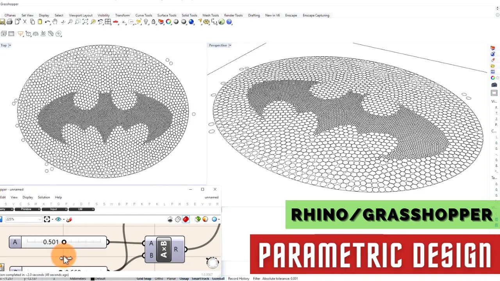The width and height of the screenshot is (500, 281).
Task: Click Grasshopper red preview mode icon
Action: pyautogui.click(x=186, y=219)
